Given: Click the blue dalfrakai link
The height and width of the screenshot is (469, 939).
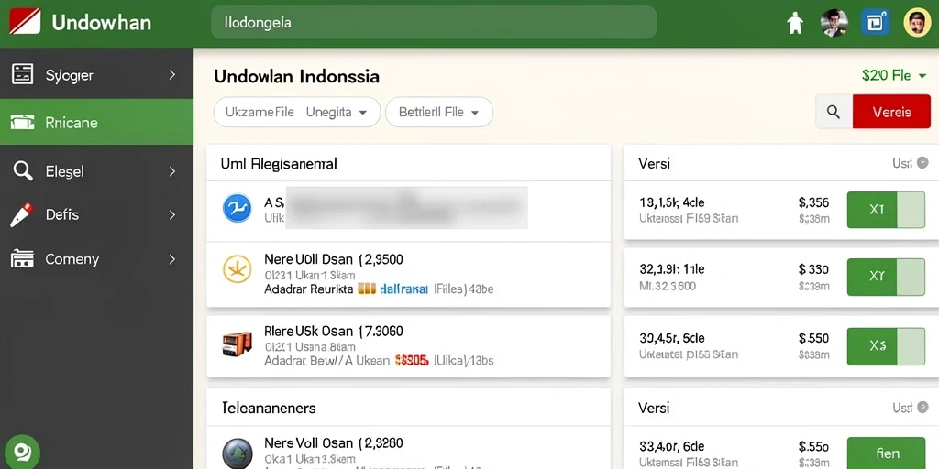Looking at the screenshot, I should pyautogui.click(x=404, y=289).
